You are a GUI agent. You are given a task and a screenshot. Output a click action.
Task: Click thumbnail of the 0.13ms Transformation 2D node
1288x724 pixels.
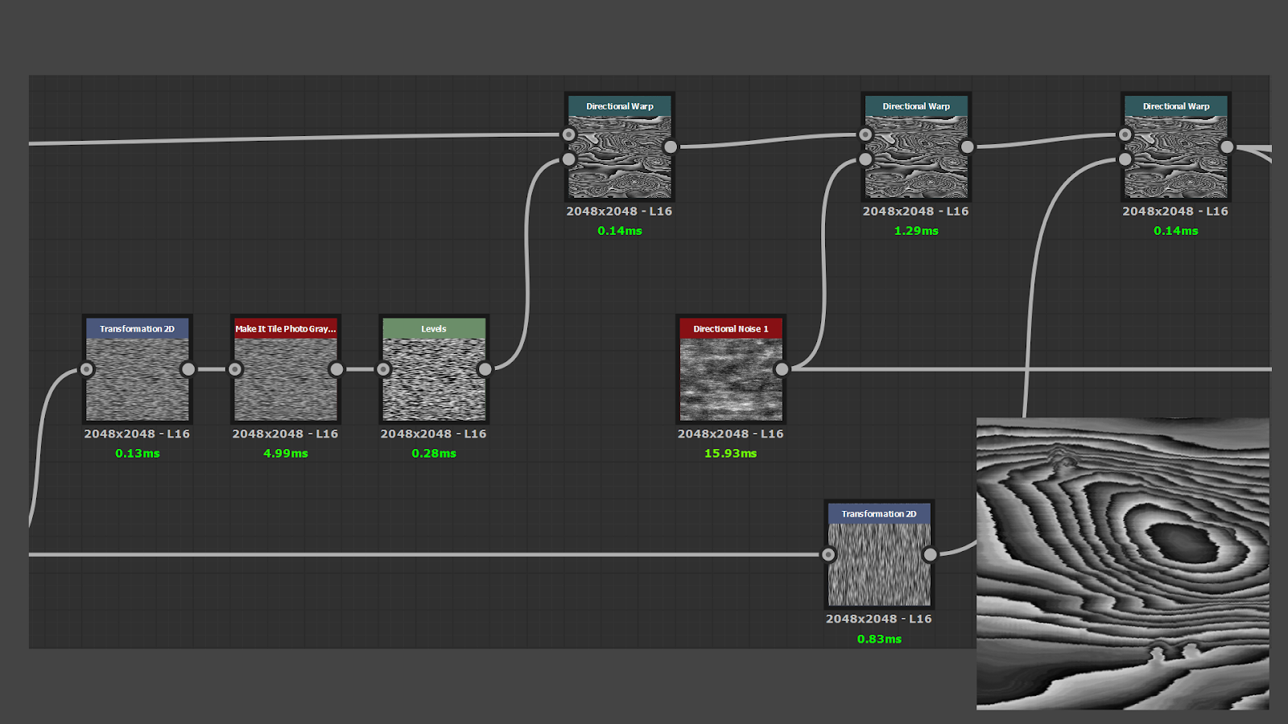[137, 379]
